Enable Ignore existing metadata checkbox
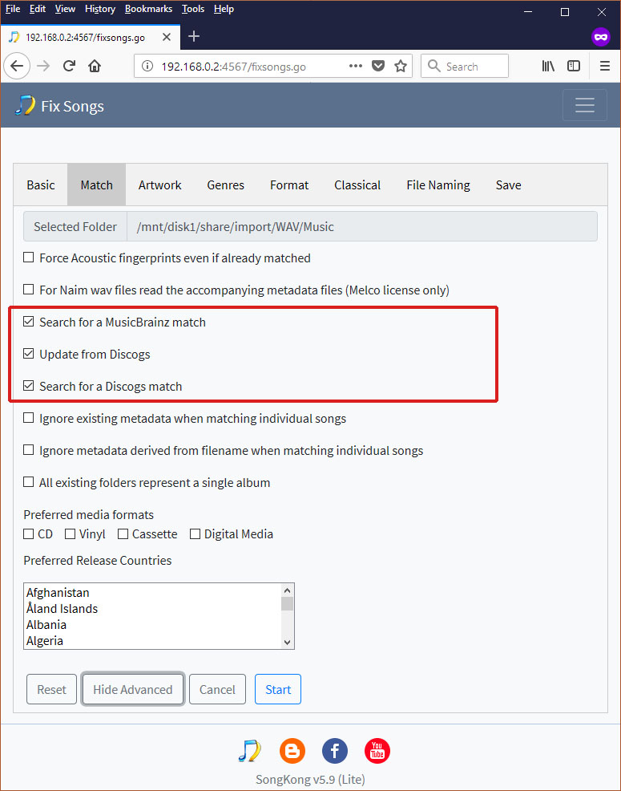This screenshot has height=791, width=621. pos(29,418)
